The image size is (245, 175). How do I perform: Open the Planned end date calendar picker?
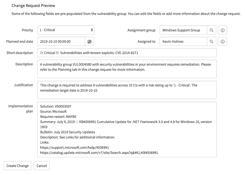pyautogui.click(x=89, y=41)
